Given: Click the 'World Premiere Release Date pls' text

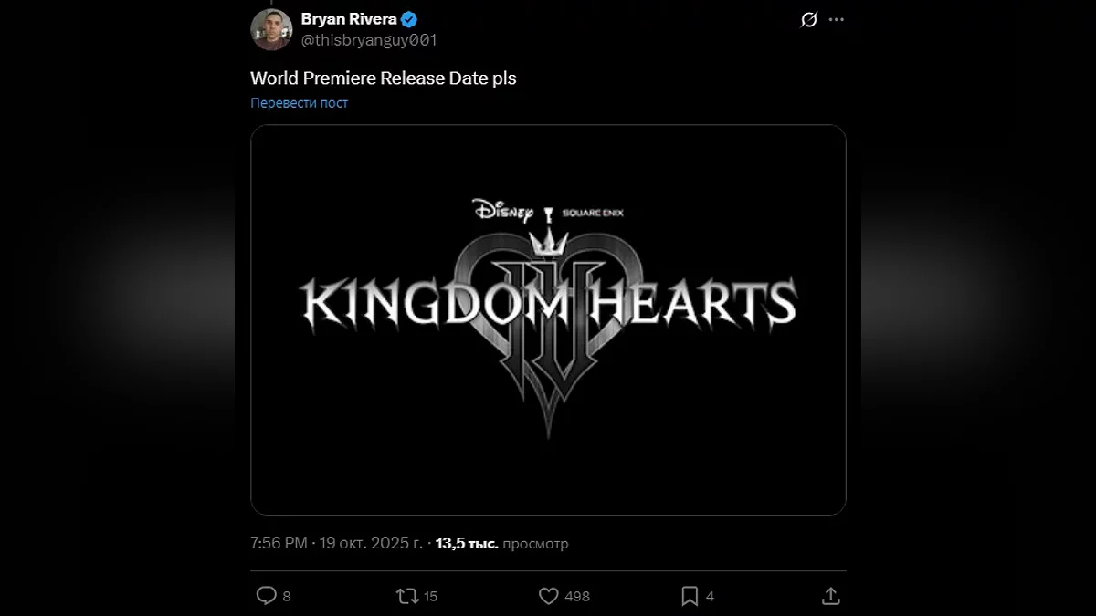Looking at the screenshot, I should tap(383, 78).
